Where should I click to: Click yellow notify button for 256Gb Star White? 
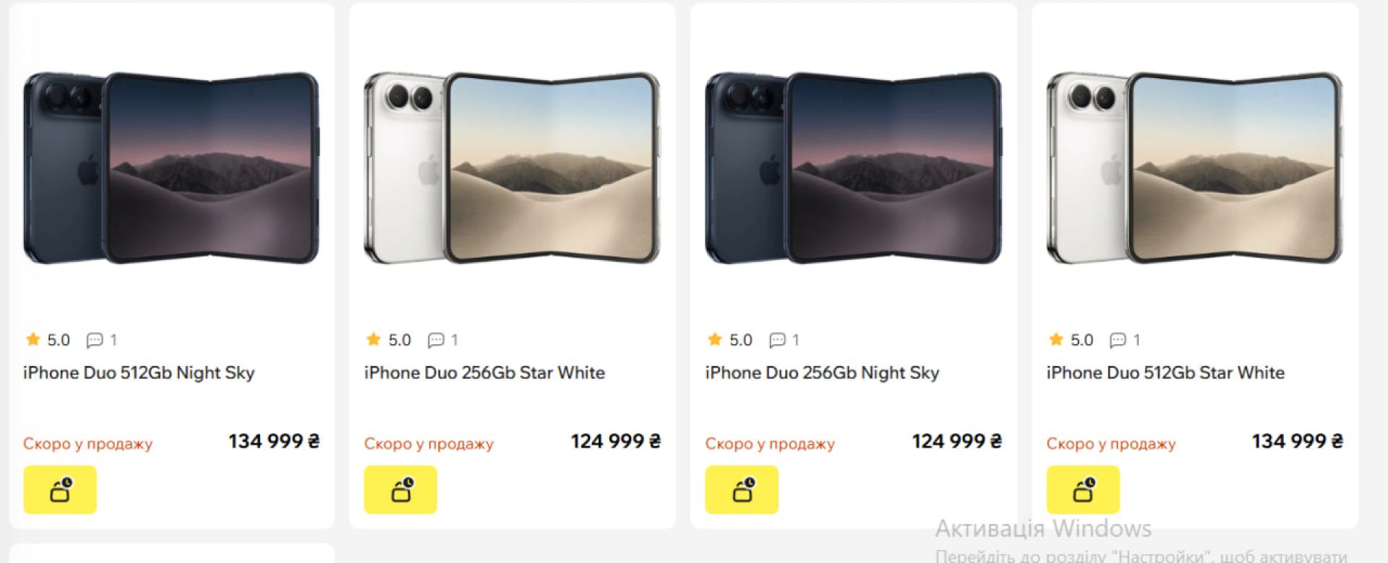(400, 489)
